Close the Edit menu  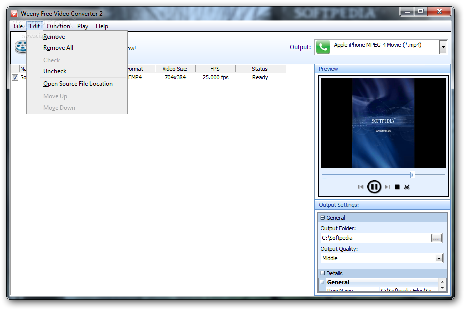[34, 26]
